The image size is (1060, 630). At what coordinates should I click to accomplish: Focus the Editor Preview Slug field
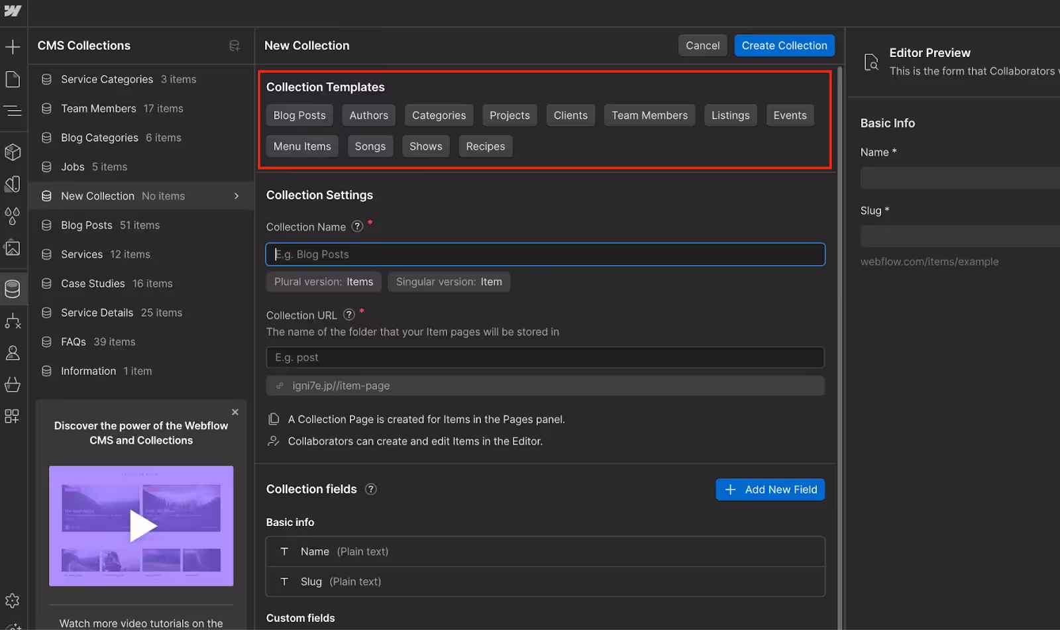[960, 236]
